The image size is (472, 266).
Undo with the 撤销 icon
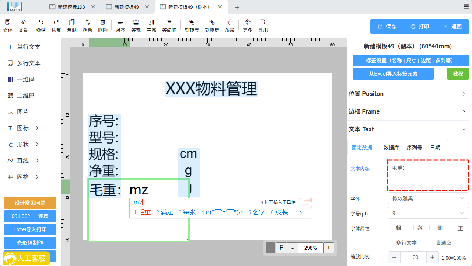coord(41,22)
